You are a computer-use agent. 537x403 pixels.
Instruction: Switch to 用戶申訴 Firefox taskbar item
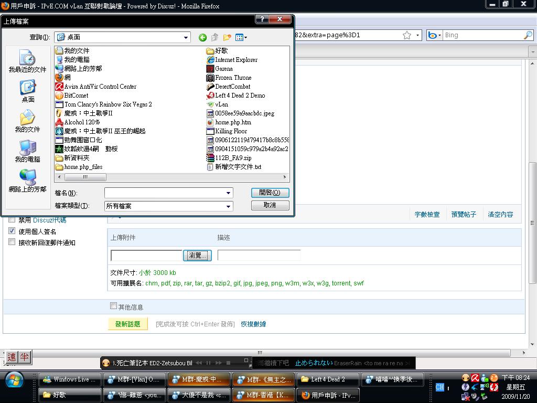327,395
